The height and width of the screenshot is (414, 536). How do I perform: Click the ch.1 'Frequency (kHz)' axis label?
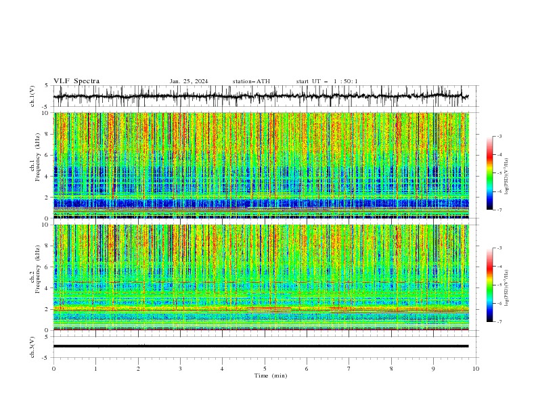[39, 156]
